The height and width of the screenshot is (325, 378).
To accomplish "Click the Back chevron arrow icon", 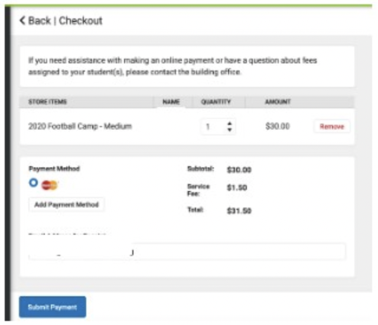I will pyautogui.click(x=22, y=21).
